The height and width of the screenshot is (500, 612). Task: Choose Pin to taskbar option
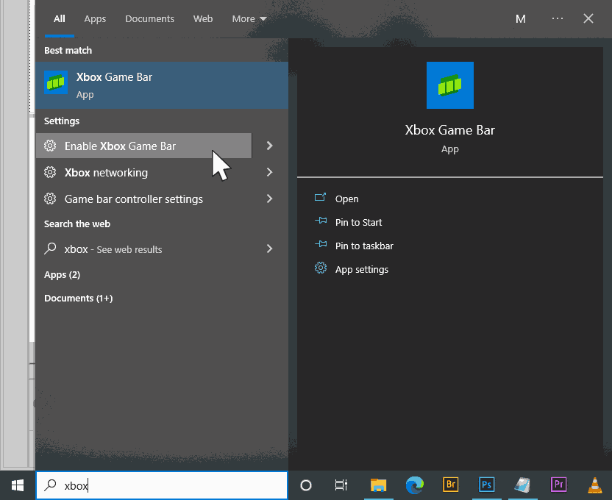pyautogui.click(x=363, y=246)
